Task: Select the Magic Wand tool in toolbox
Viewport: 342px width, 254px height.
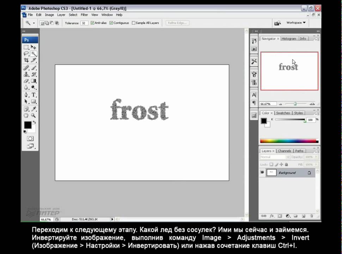Action: pos(33,54)
